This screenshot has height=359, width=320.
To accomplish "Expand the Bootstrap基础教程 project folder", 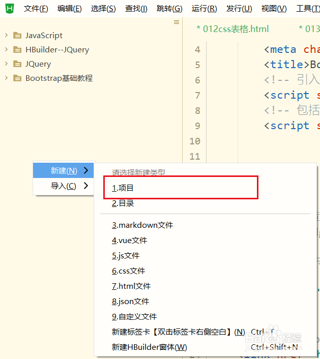I will tap(7, 78).
